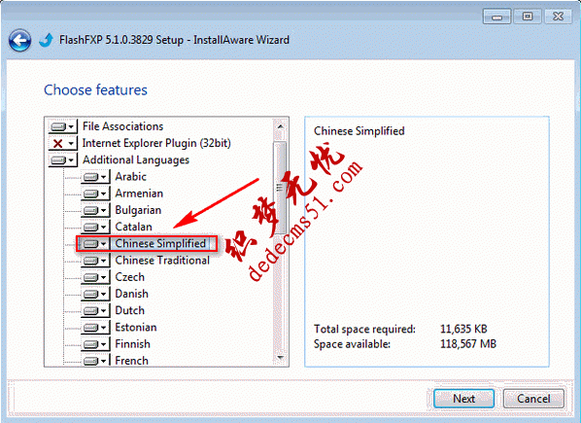Screen dimensions: 581x423
Task: Click the Total space required value 11,635 KB
Action: [463, 329]
